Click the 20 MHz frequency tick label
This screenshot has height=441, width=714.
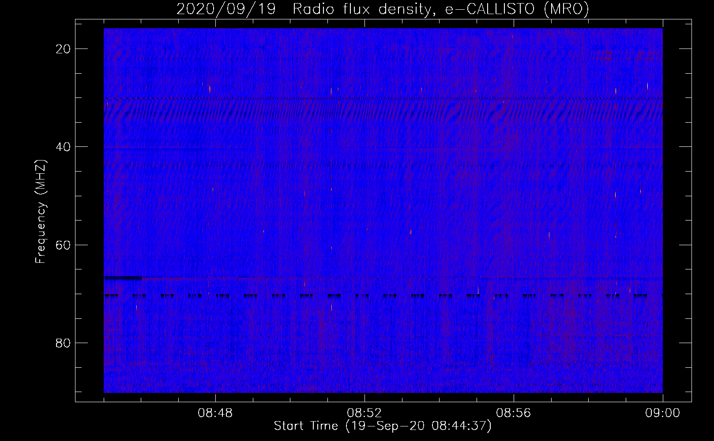[x=63, y=49]
